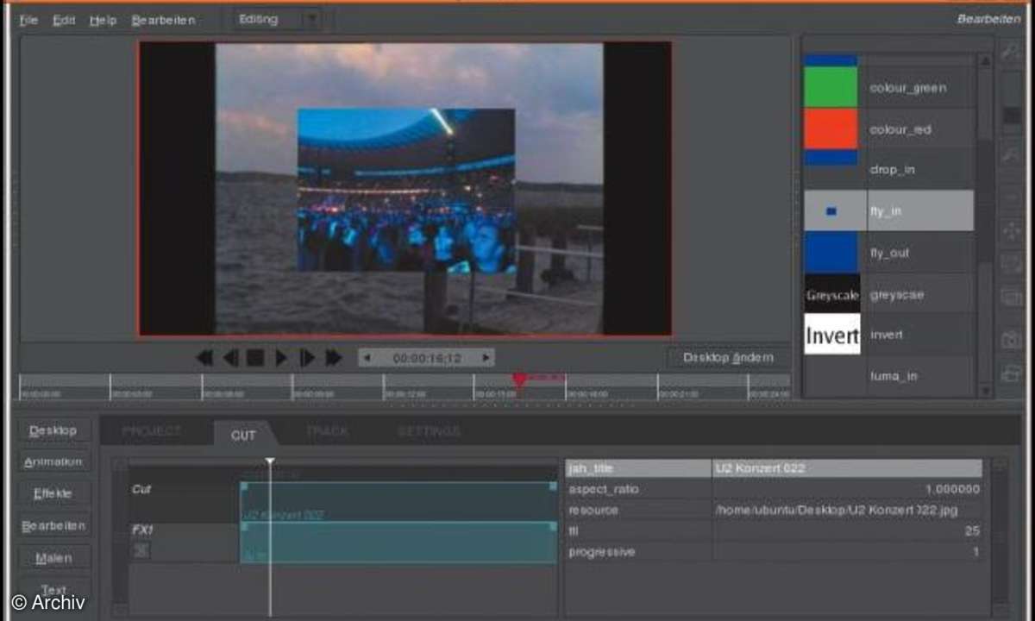Select the colour_green effect name
The width and height of the screenshot is (1035, 621).
907,87
